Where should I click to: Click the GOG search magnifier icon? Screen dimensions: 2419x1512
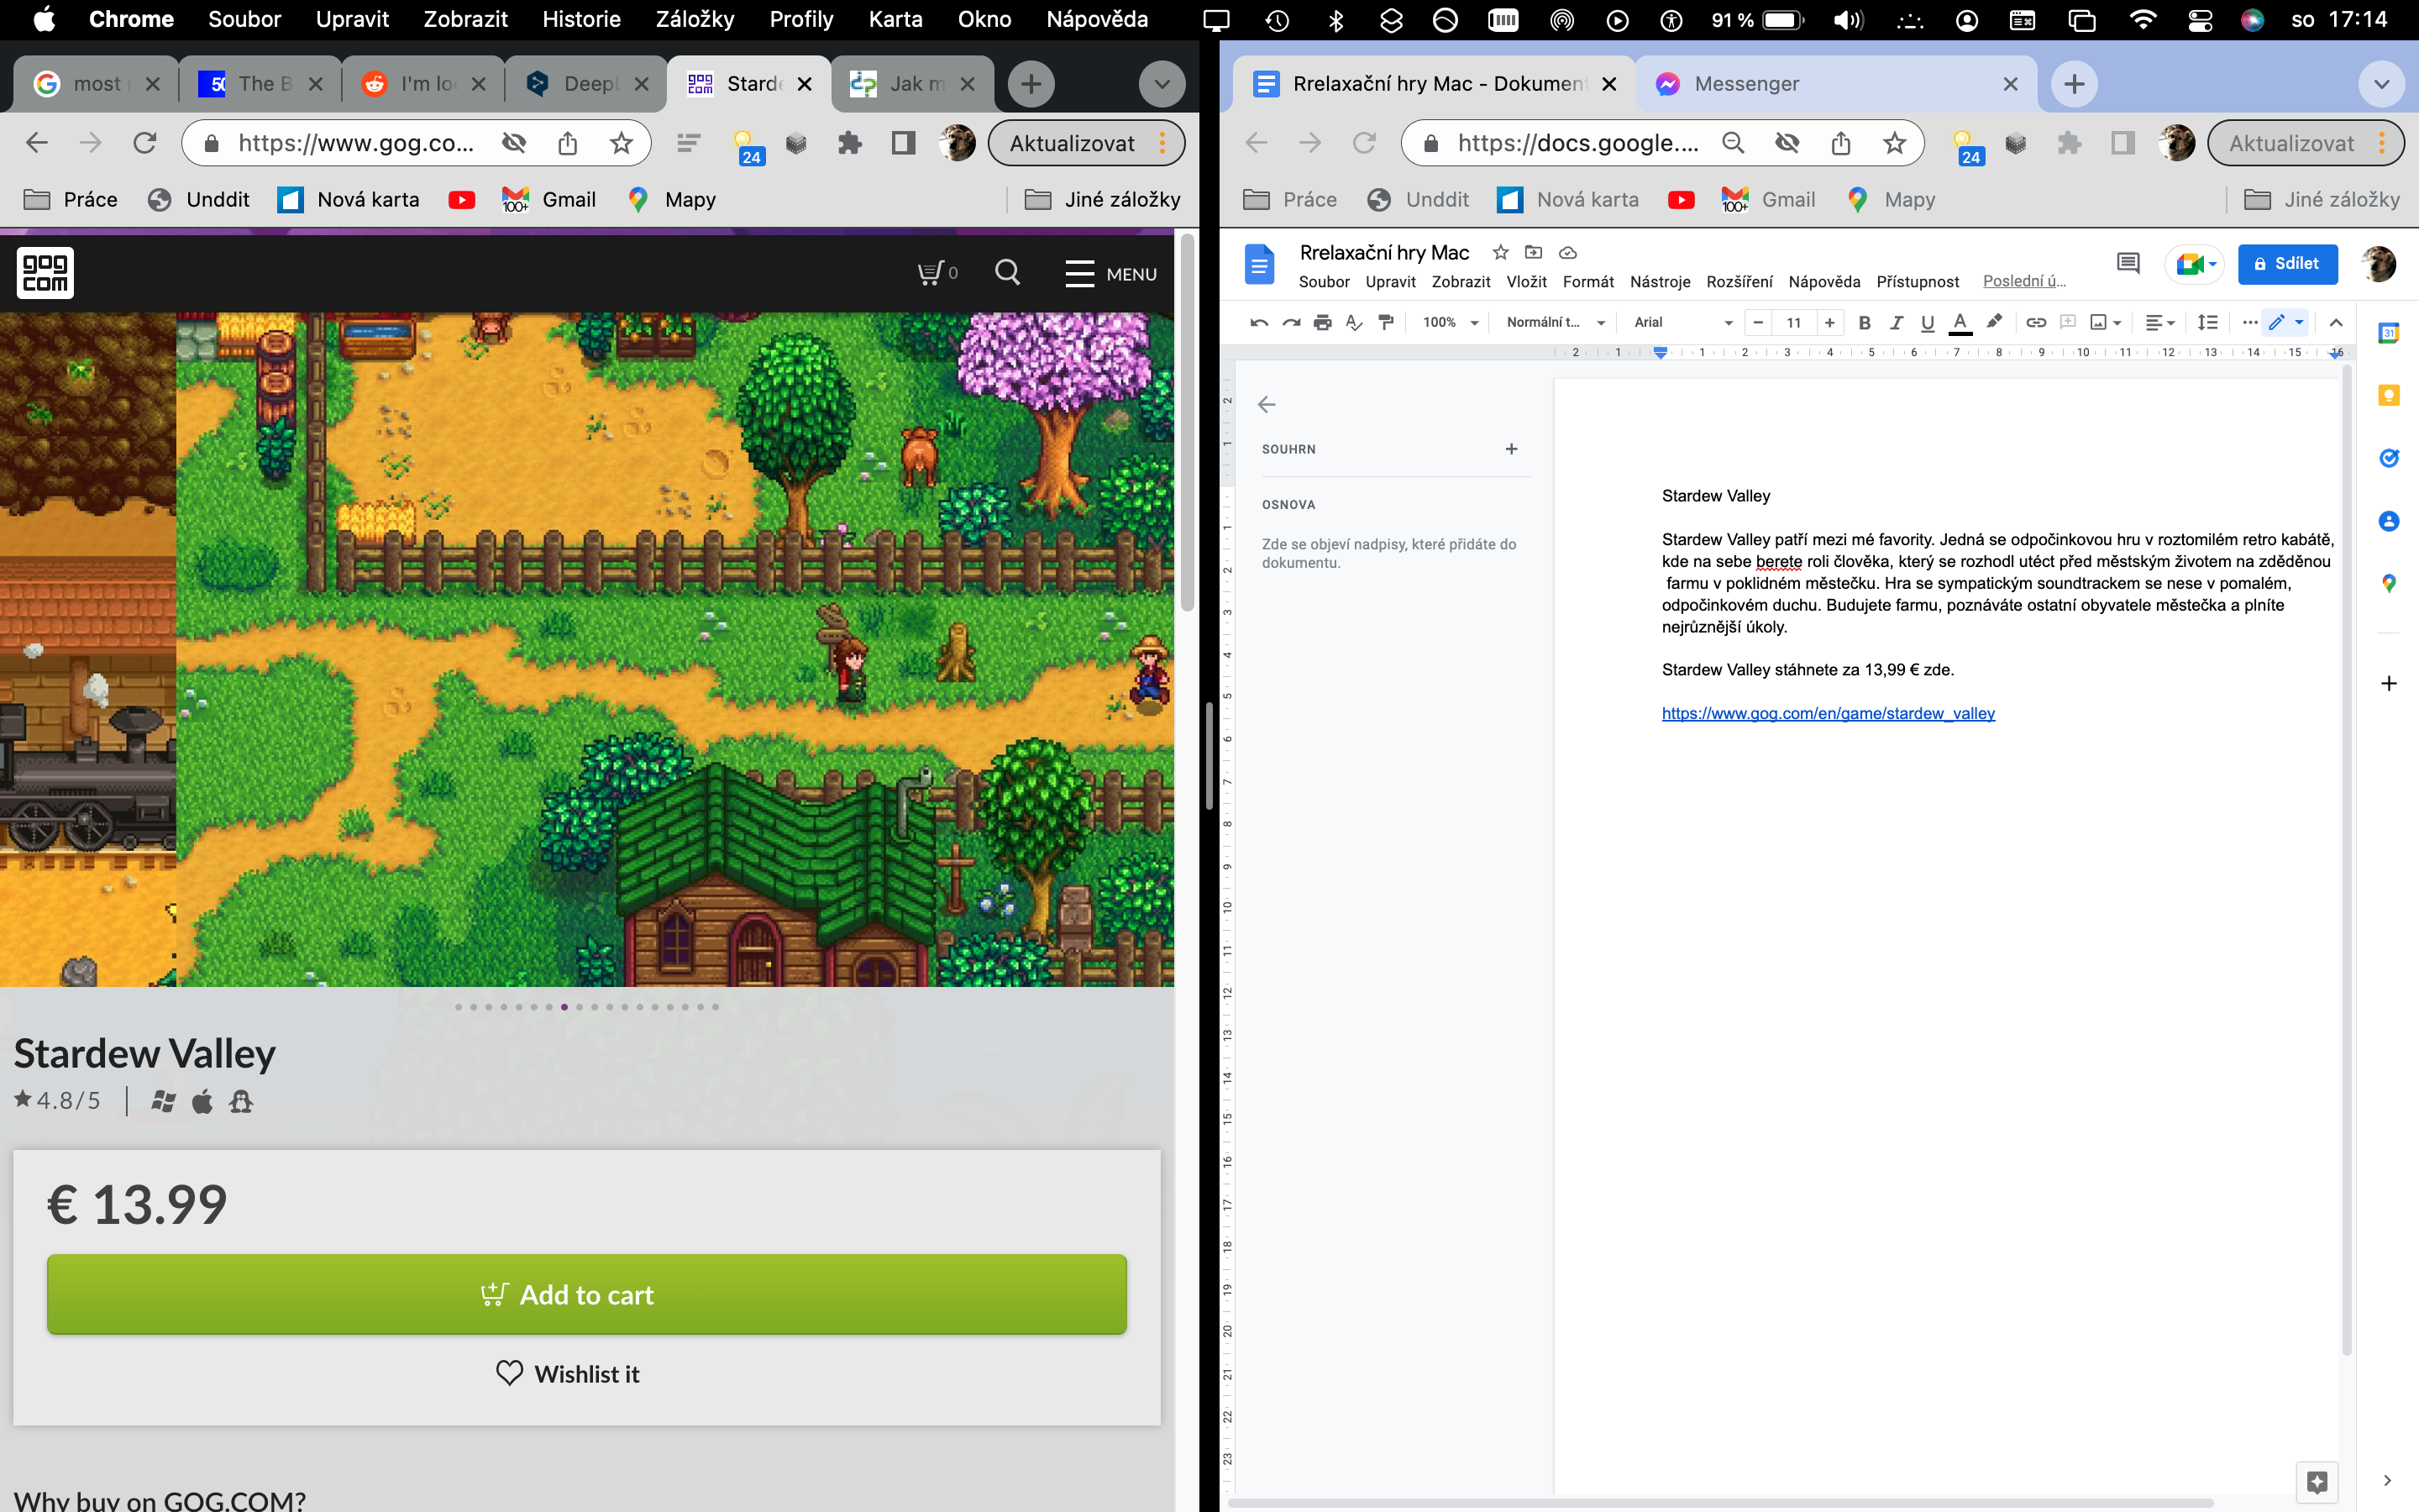1008,272
